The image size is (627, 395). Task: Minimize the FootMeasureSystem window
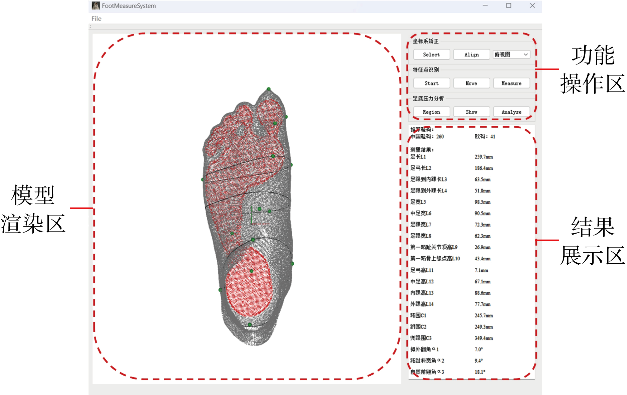pyautogui.click(x=485, y=6)
